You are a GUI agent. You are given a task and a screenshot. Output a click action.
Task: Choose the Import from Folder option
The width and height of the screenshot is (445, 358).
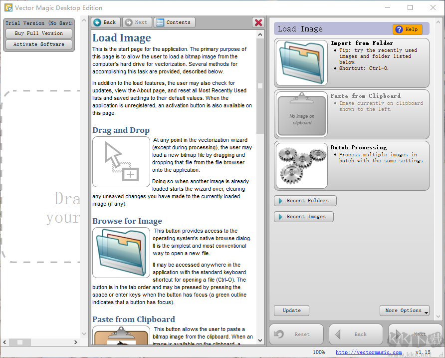point(352,63)
